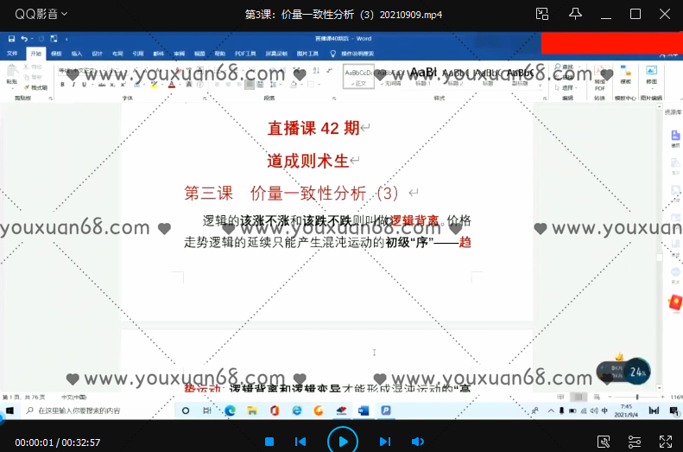The height and width of the screenshot is (452, 683).
Task: Skip to the previous video
Action: click(300, 442)
